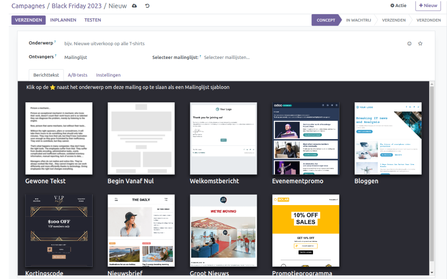
Task: Choose the Bloggen template thumbnail
Action: (388, 138)
